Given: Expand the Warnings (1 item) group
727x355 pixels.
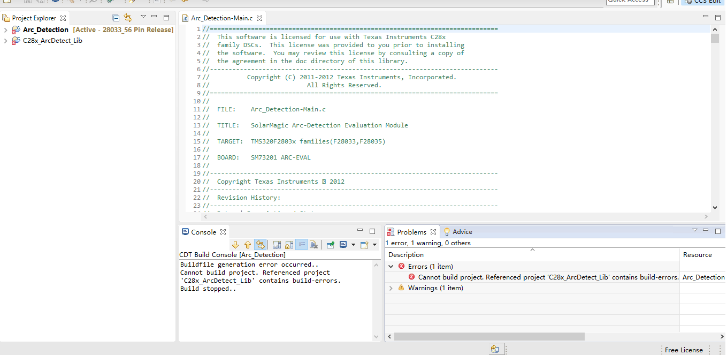Looking at the screenshot, I should point(391,288).
